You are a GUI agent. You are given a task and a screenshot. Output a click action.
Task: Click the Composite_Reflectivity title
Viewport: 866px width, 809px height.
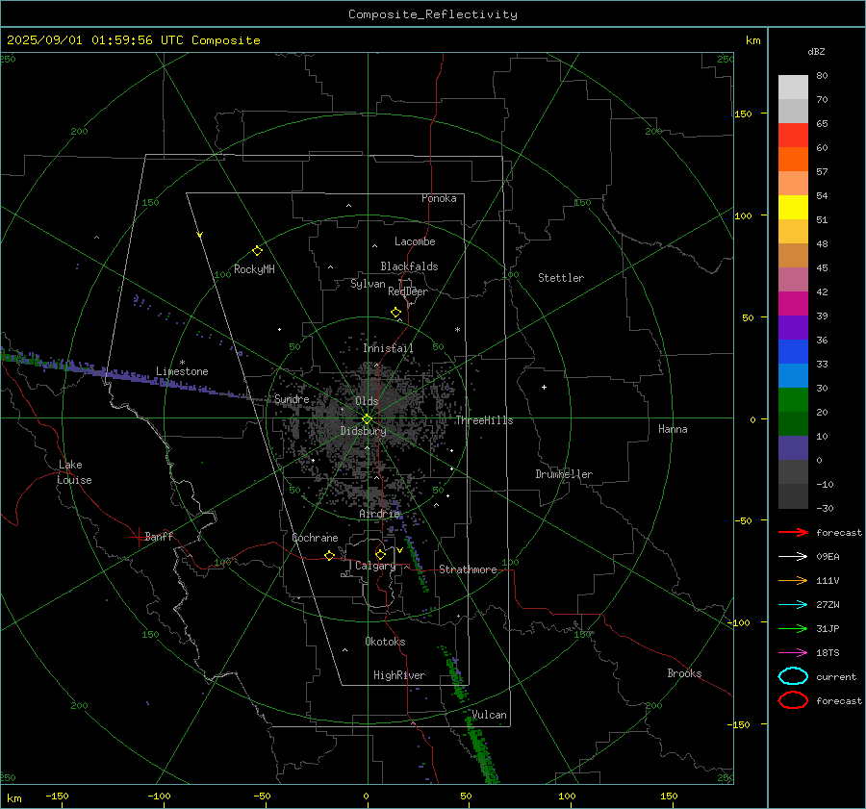(433, 14)
